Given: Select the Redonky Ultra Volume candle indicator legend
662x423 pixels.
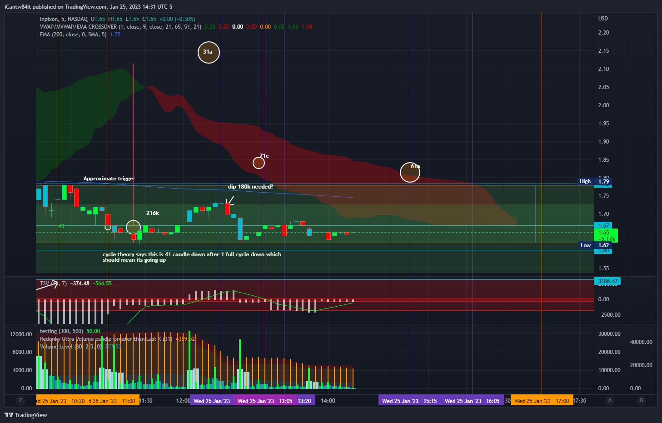Looking at the screenshot, I should point(106,339).
